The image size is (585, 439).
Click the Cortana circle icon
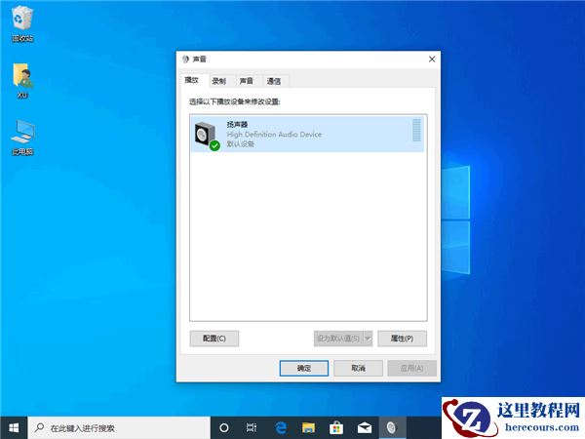coord(224,428)
